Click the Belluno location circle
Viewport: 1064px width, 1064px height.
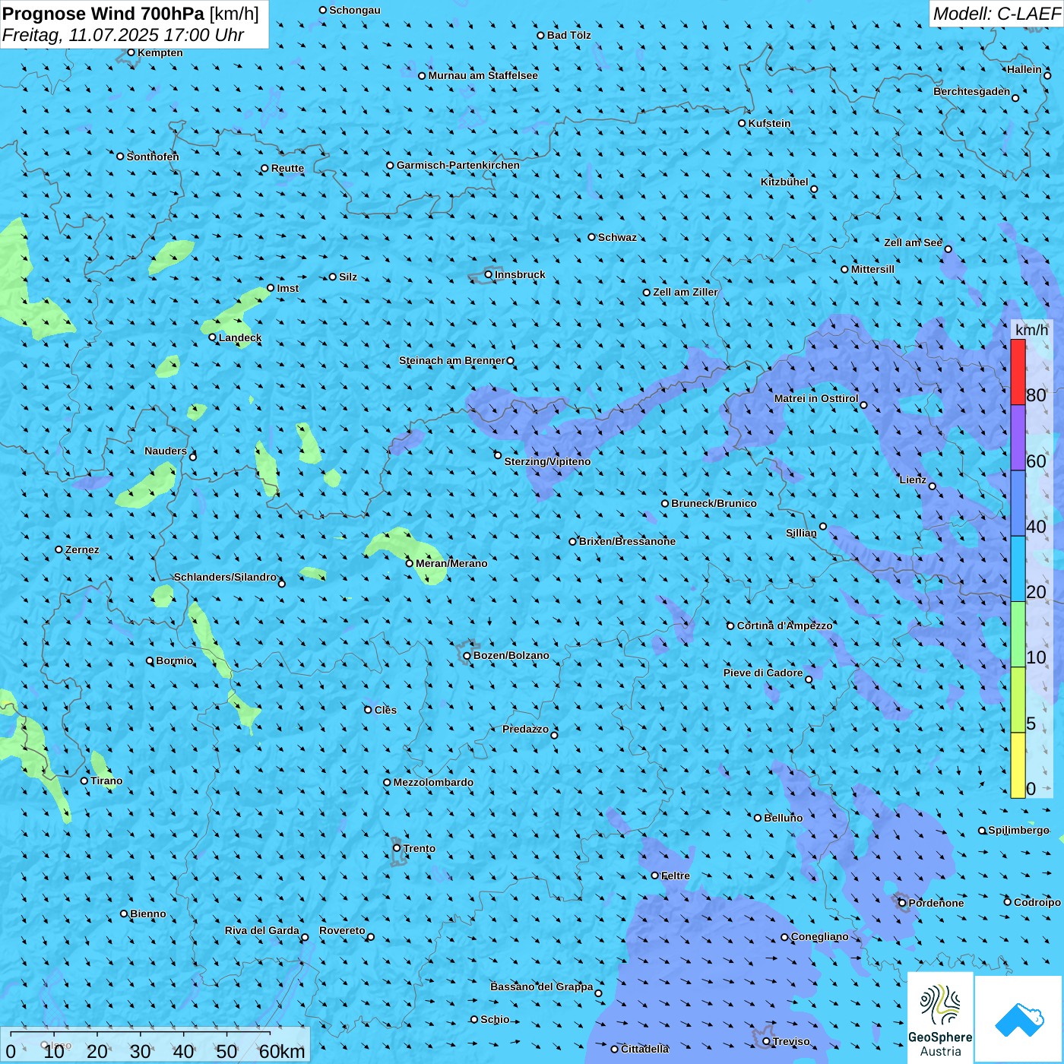[758, 818]
